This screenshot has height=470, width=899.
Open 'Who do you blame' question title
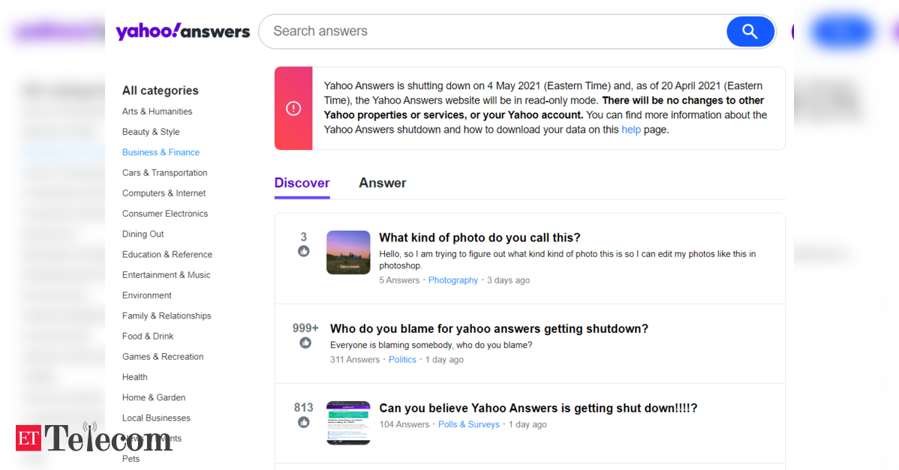pos(489,329)
